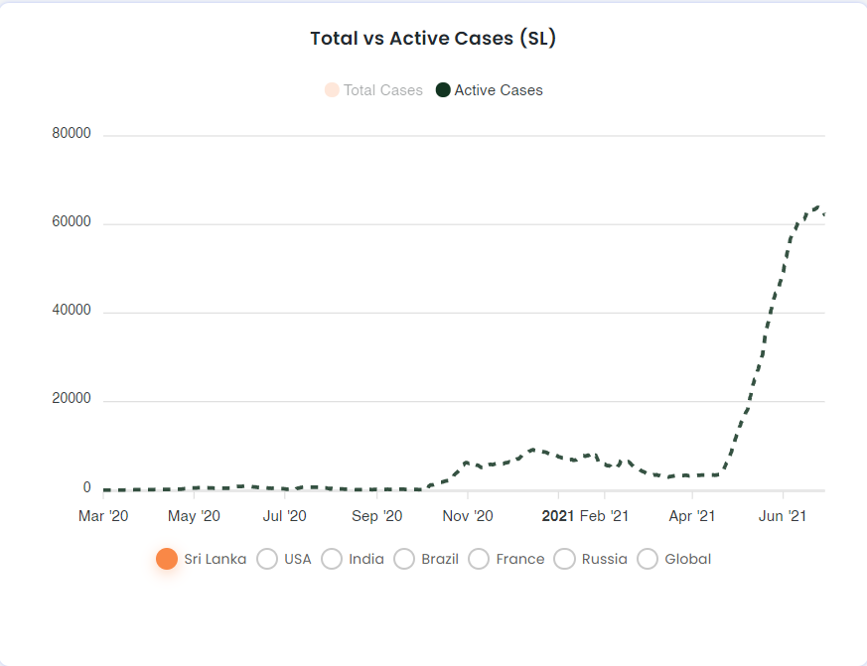Click the Total Cases legend marker
867x666 pixels.
pos(332,90)
